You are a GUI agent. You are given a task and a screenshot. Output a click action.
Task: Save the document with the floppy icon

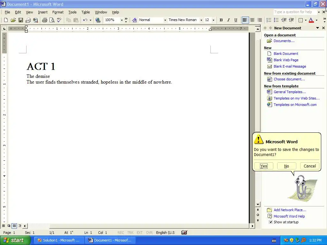[21, 20]
